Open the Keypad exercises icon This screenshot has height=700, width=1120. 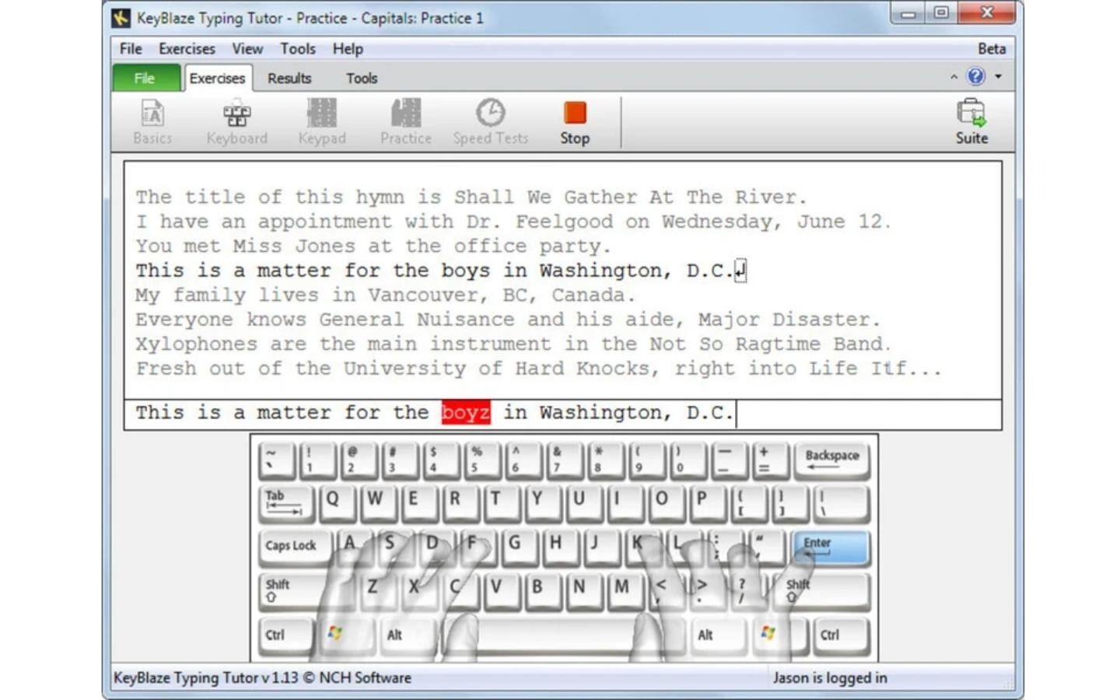coord(322,122)
